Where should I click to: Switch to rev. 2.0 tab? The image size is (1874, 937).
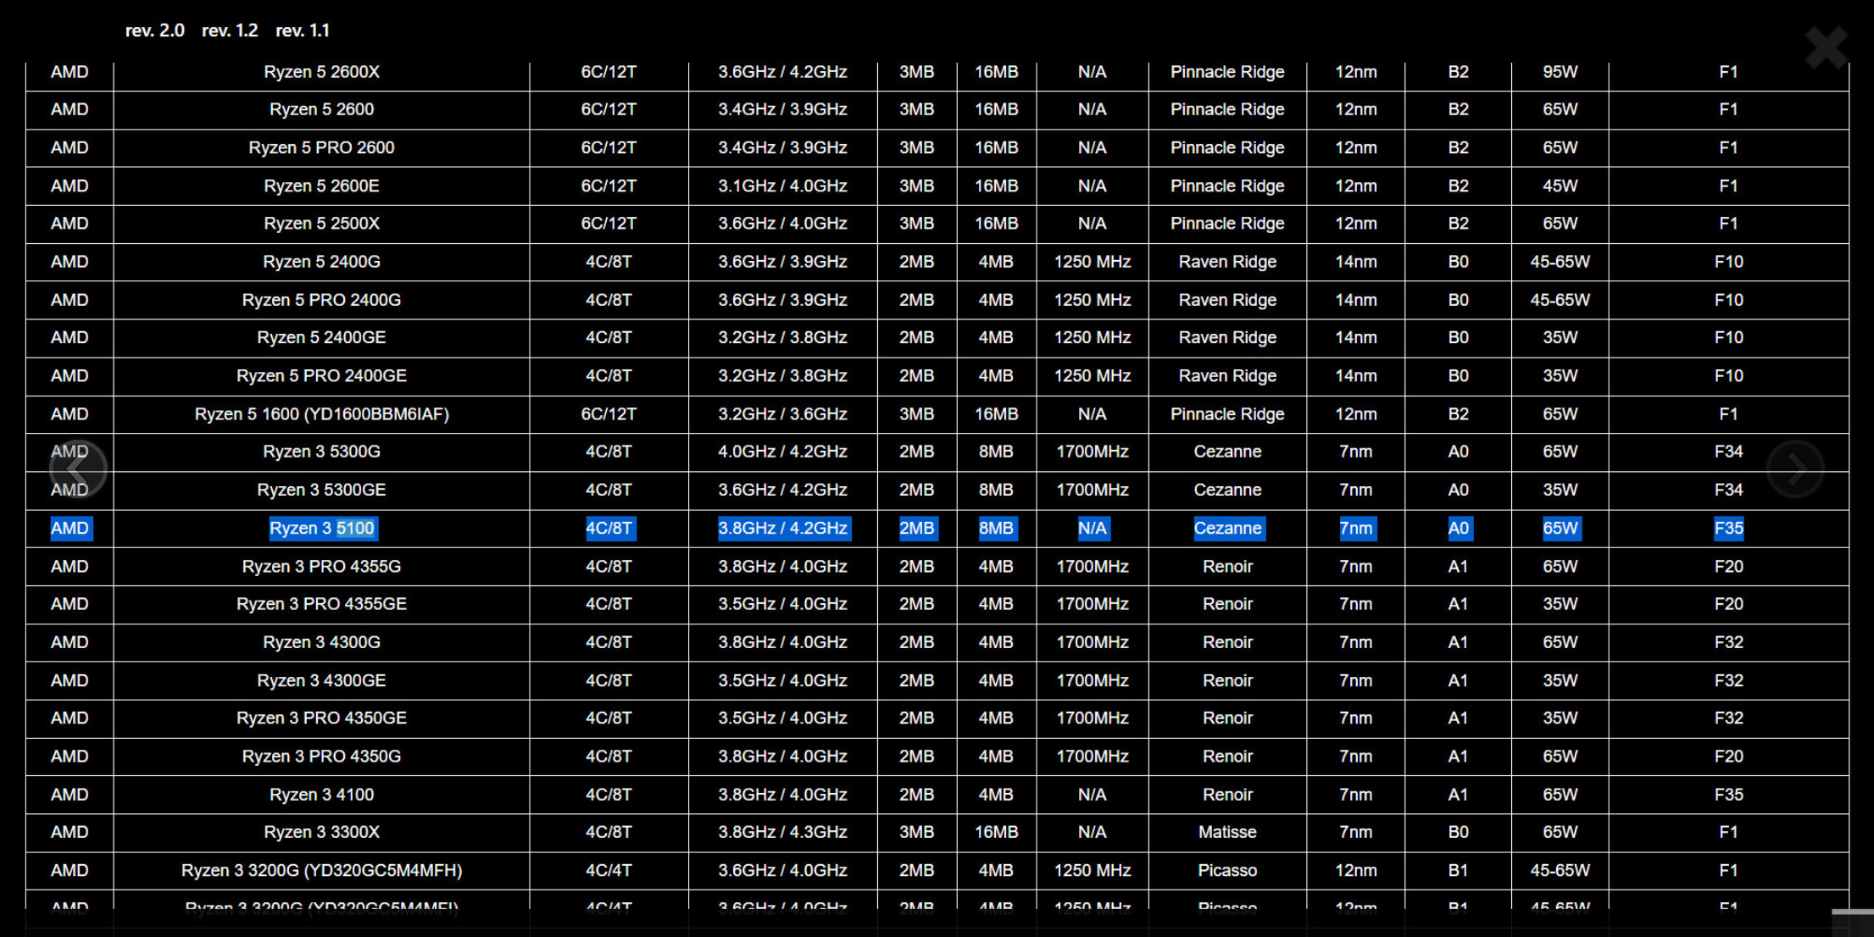click(x=154, y=30)
